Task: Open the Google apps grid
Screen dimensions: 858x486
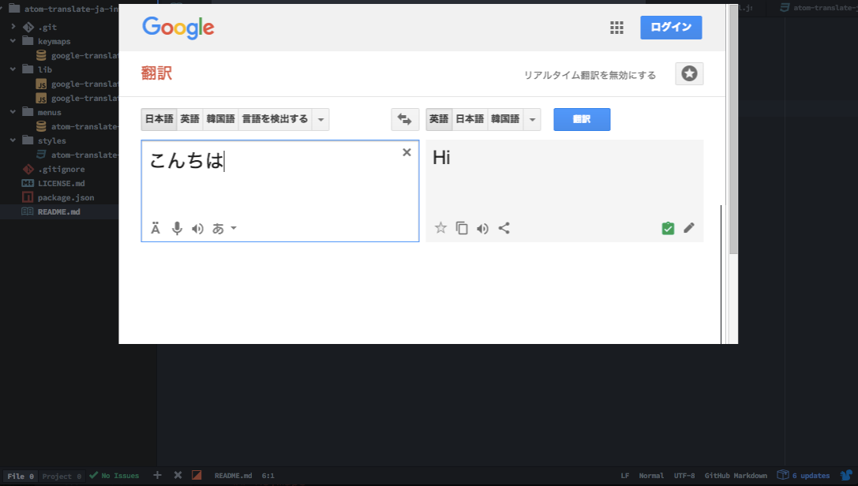Action: (616, 28)
